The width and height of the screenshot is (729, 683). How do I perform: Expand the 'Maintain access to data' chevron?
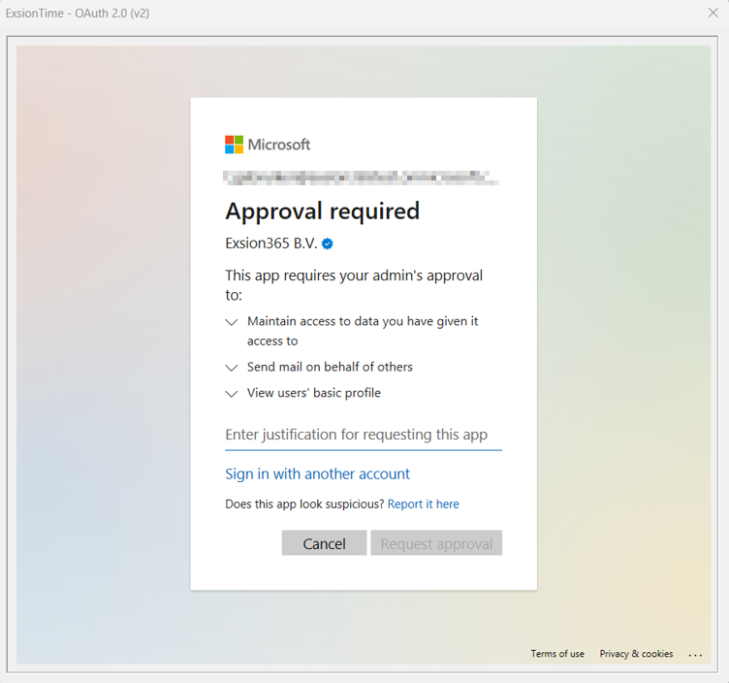coord(232,322)
